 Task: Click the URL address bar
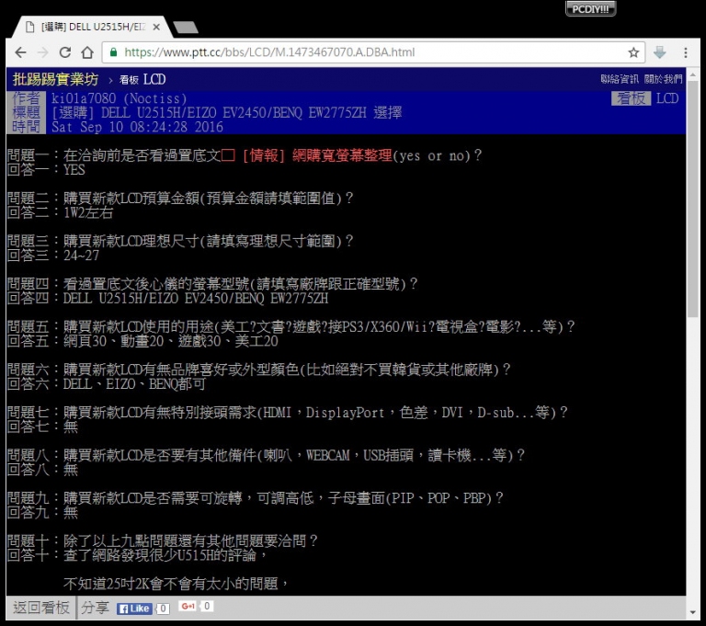pos(373,52)
